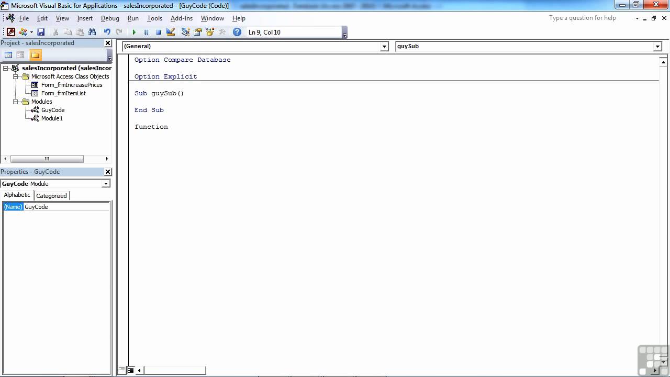Close the Properties - GuyCode panel
The height and width of the screenshot is (377, 670).
coord(108,172)
